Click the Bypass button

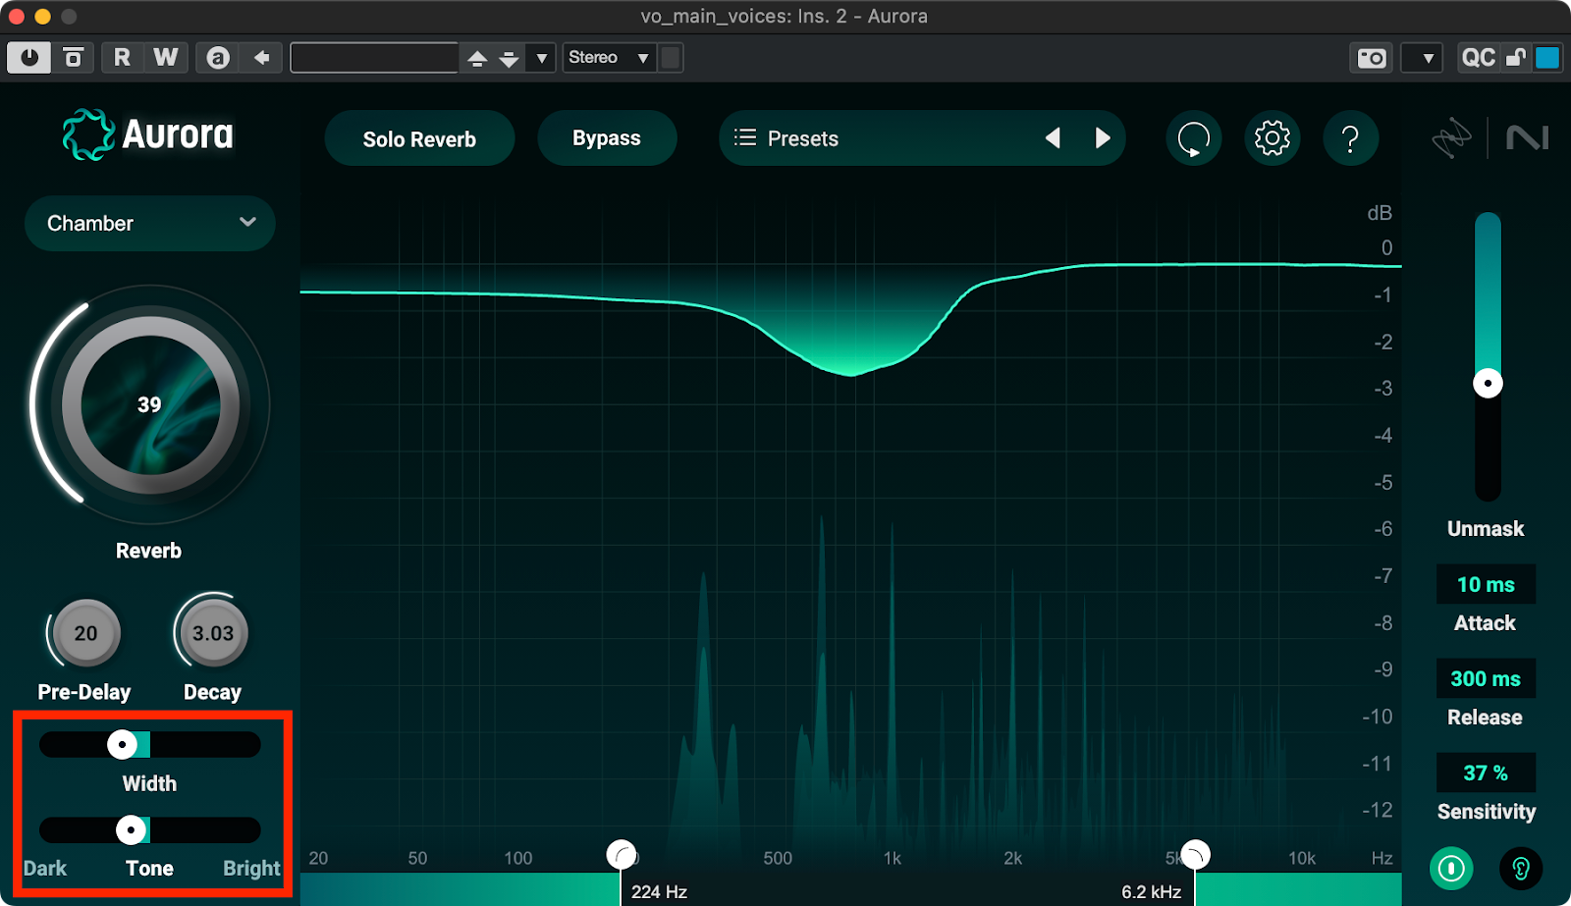[607, 138]
